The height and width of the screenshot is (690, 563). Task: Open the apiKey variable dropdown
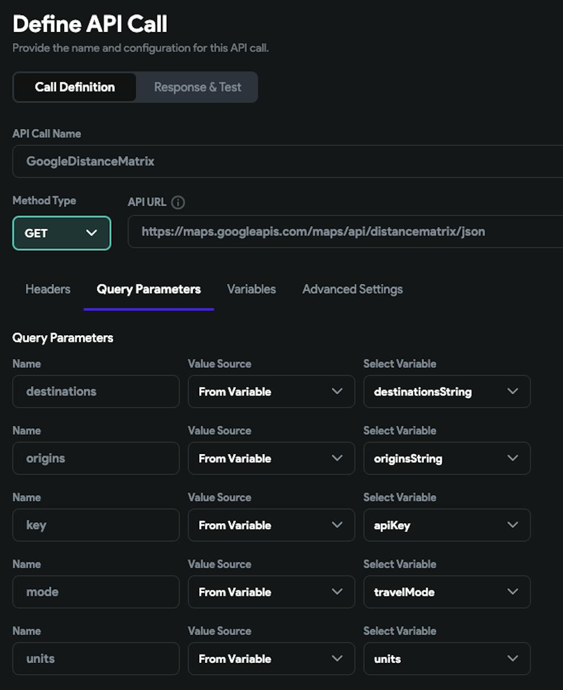446,525
